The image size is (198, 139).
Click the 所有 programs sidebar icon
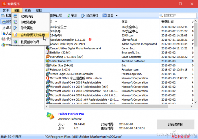(x=4, y=22)
